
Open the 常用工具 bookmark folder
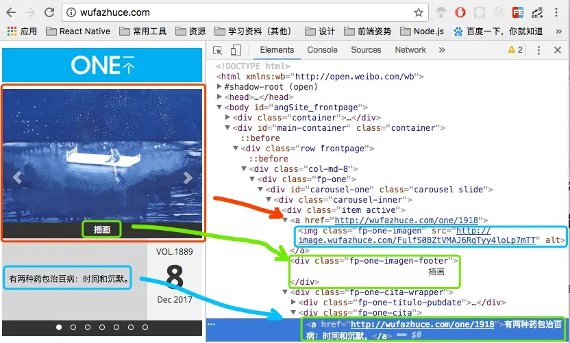coord(143,31)
